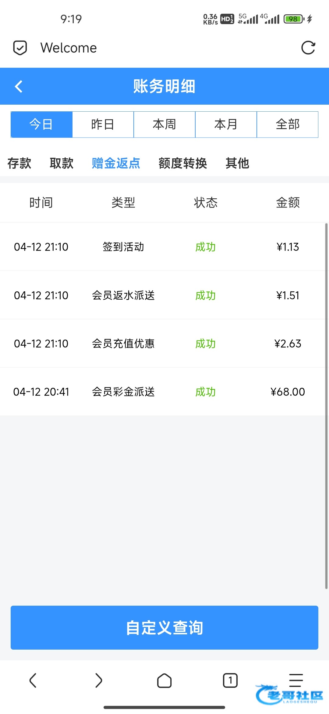Show 全部 records filter
329x714 pixels.
click(x=288, y=124)
